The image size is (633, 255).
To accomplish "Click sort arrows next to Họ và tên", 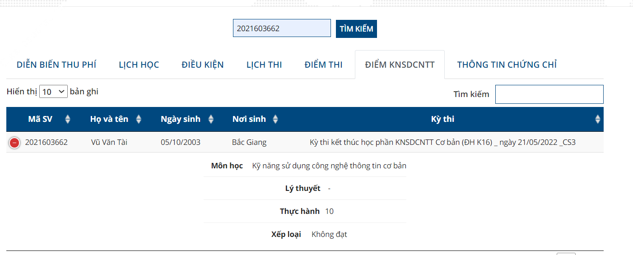I will pos(139,119).
